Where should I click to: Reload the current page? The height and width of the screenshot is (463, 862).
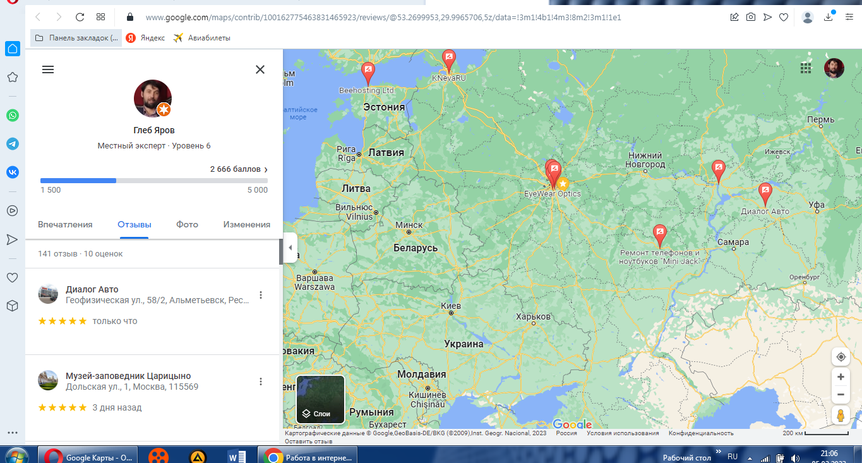pos(80,17)
